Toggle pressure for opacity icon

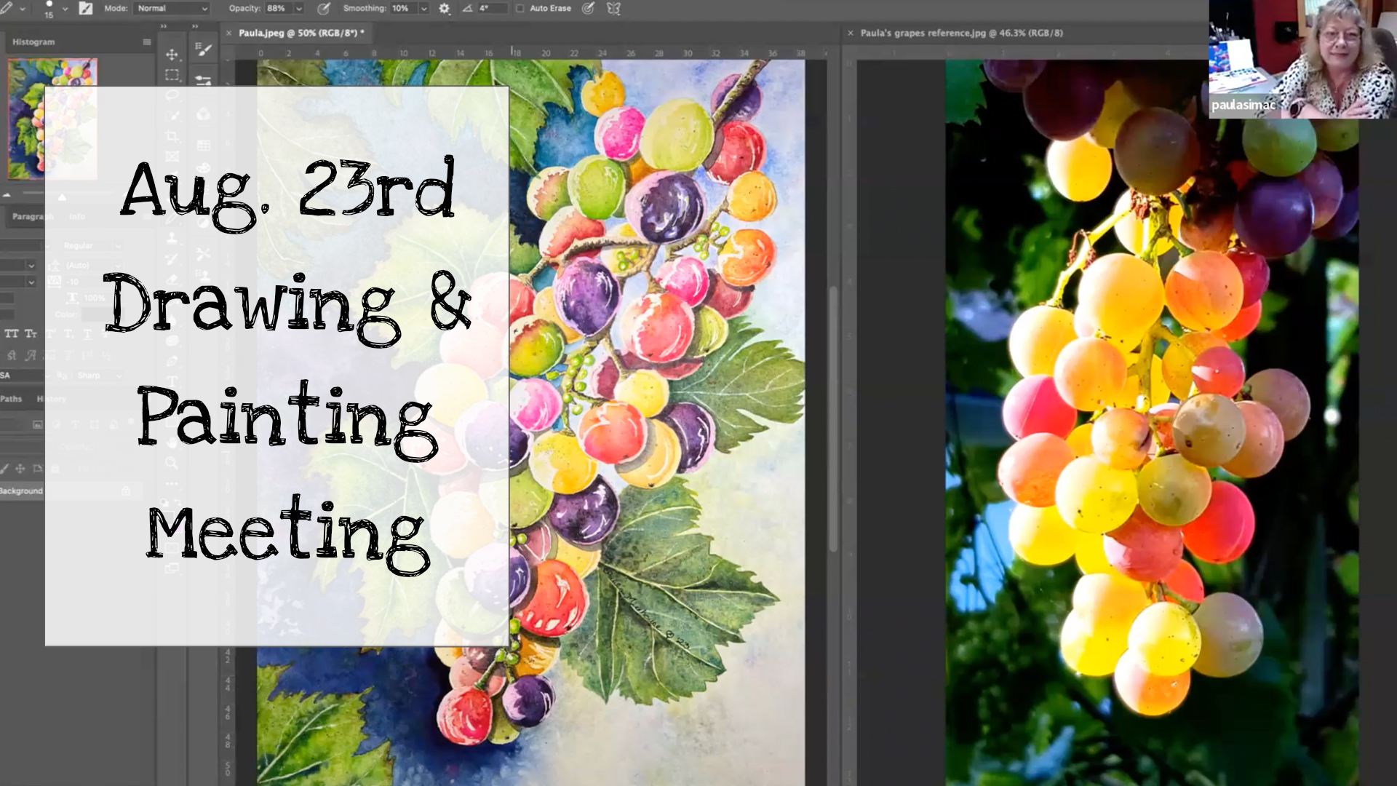pos(323,9)
